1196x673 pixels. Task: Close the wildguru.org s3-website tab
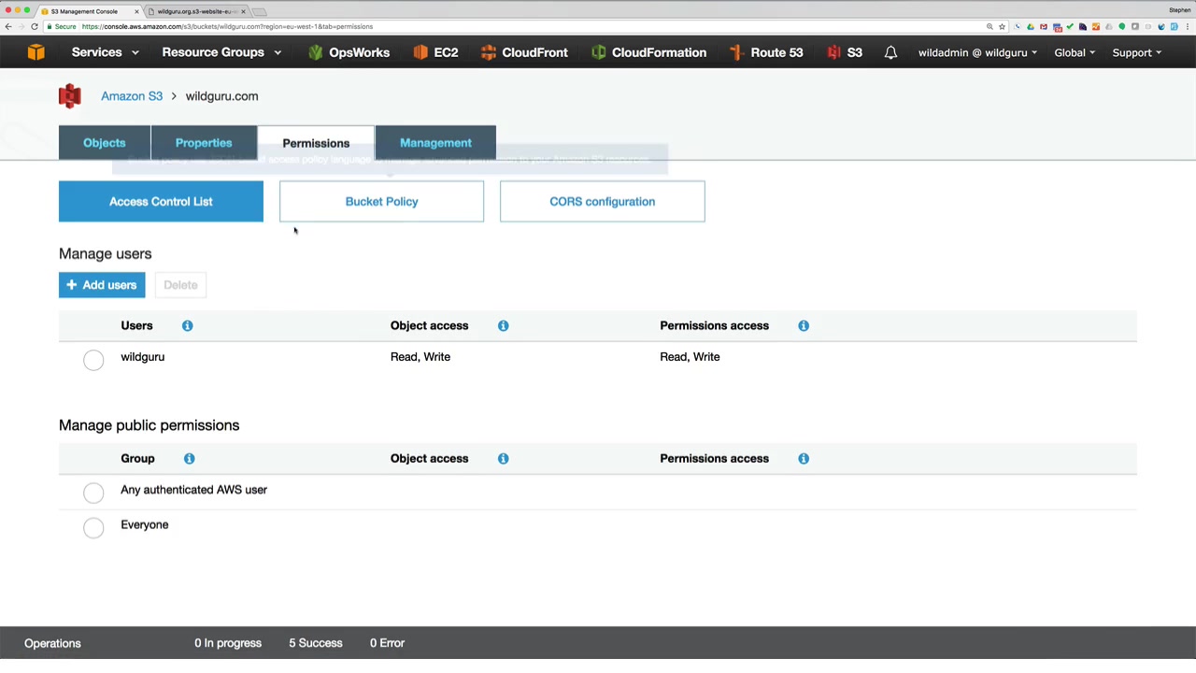point(244,11)
